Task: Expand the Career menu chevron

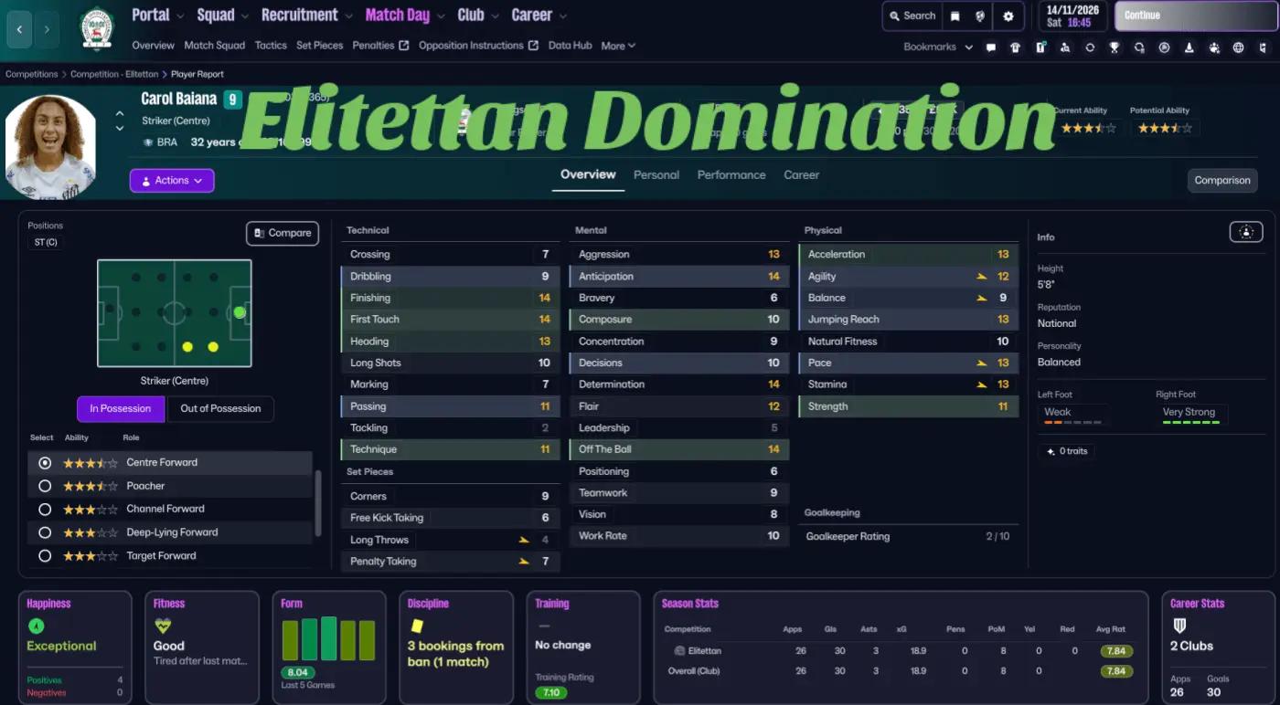Action: point(562,16)
